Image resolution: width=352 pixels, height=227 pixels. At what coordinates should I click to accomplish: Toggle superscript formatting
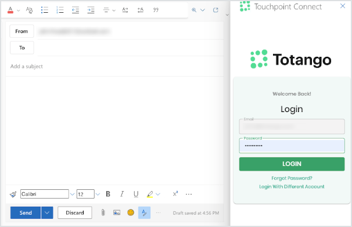point(175,194)
